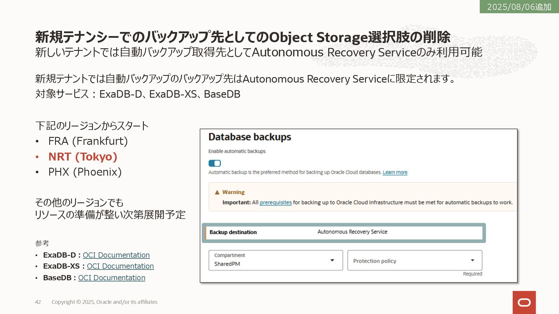The width and height of the screenshot is (559, 314).
Task: Open the ExaDB-XS OCI Documentation link
Action: coord(120,266)
